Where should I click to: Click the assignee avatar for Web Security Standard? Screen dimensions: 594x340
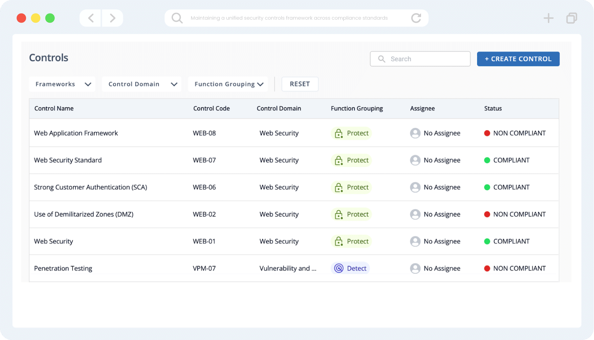click(x=415, y=160)
